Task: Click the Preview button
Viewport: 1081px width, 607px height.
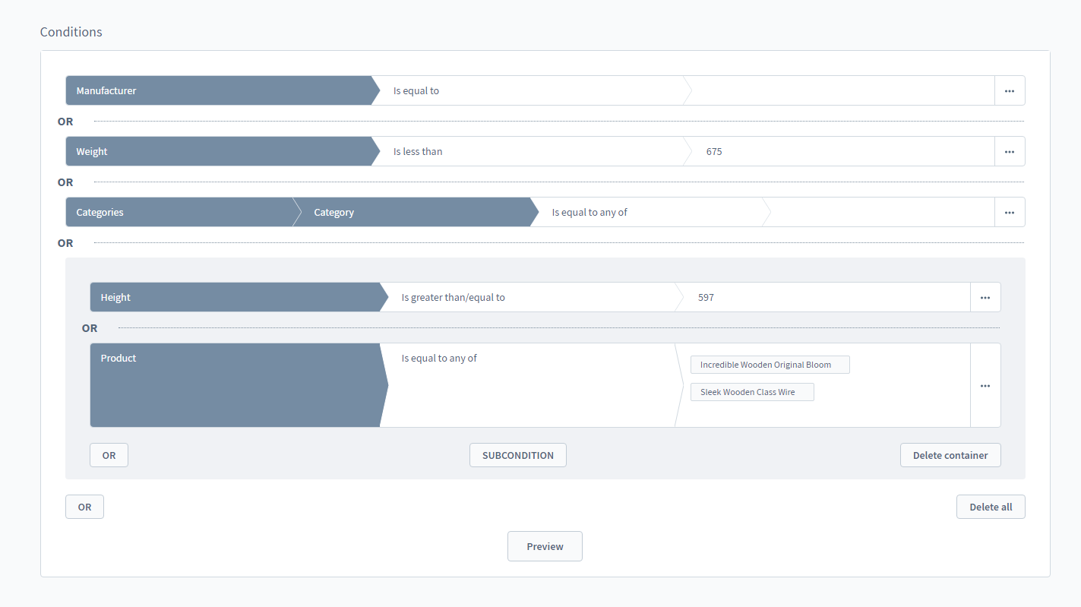Action: pos(545,545)
